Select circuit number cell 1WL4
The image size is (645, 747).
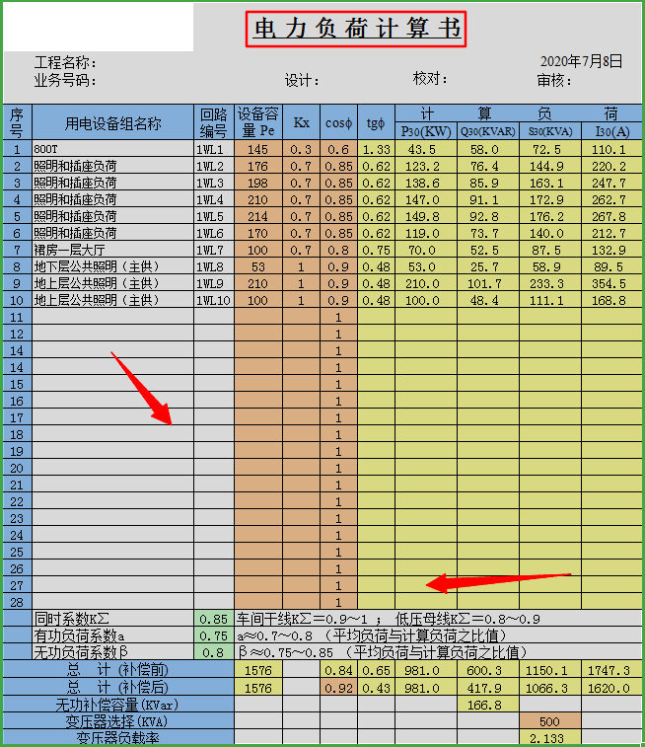pyautogui.click(x=214, y=199)
